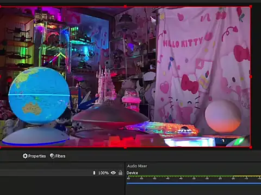Click the bottom-right red corner handle
The image size is (261, 195).
pyautogui.click(x=251, y=147)
